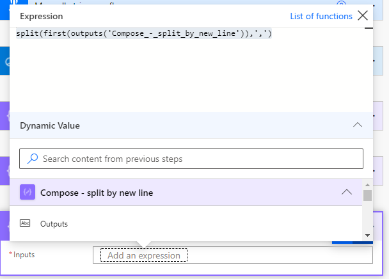389x279 pixels.
Task: Click the search magnifier icon
Action: click(33, 159)
